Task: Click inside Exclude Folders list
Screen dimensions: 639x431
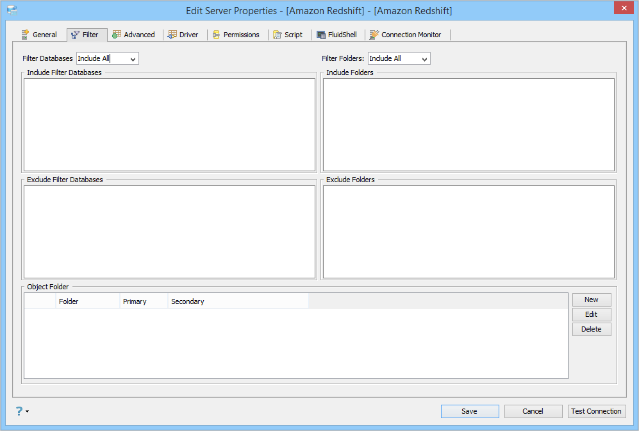Action: click(469, 232)
